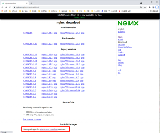Open CHANGES-1.20 link
The height and width of the screenshot is (133, 160).
click(x=30, y=44)
